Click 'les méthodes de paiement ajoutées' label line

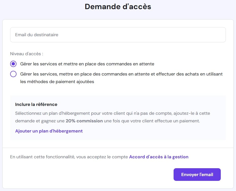point(57,82)
